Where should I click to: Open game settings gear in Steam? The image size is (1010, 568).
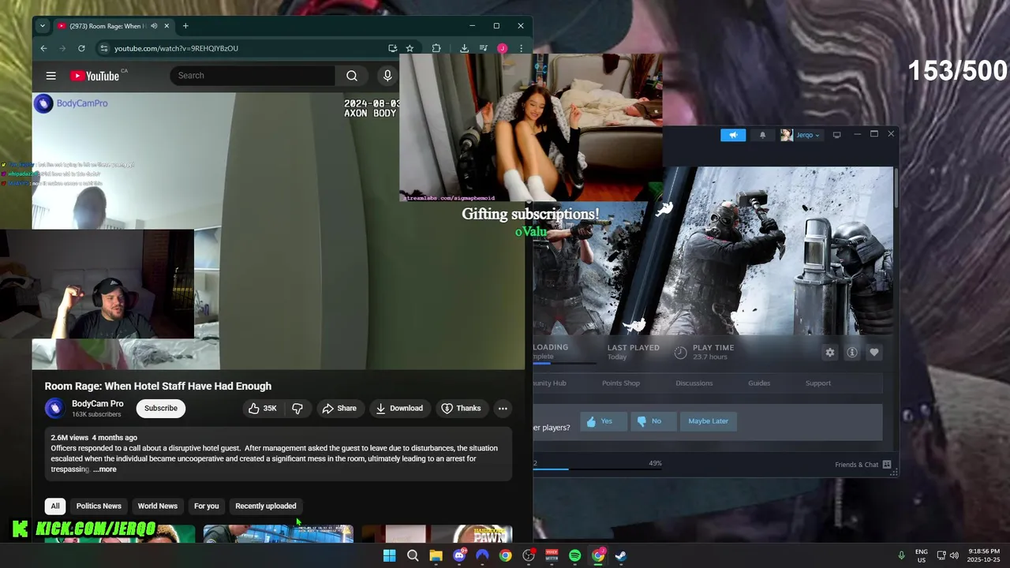829,353
